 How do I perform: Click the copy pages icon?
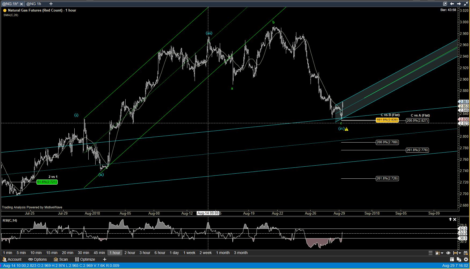(x=459, y=259)
